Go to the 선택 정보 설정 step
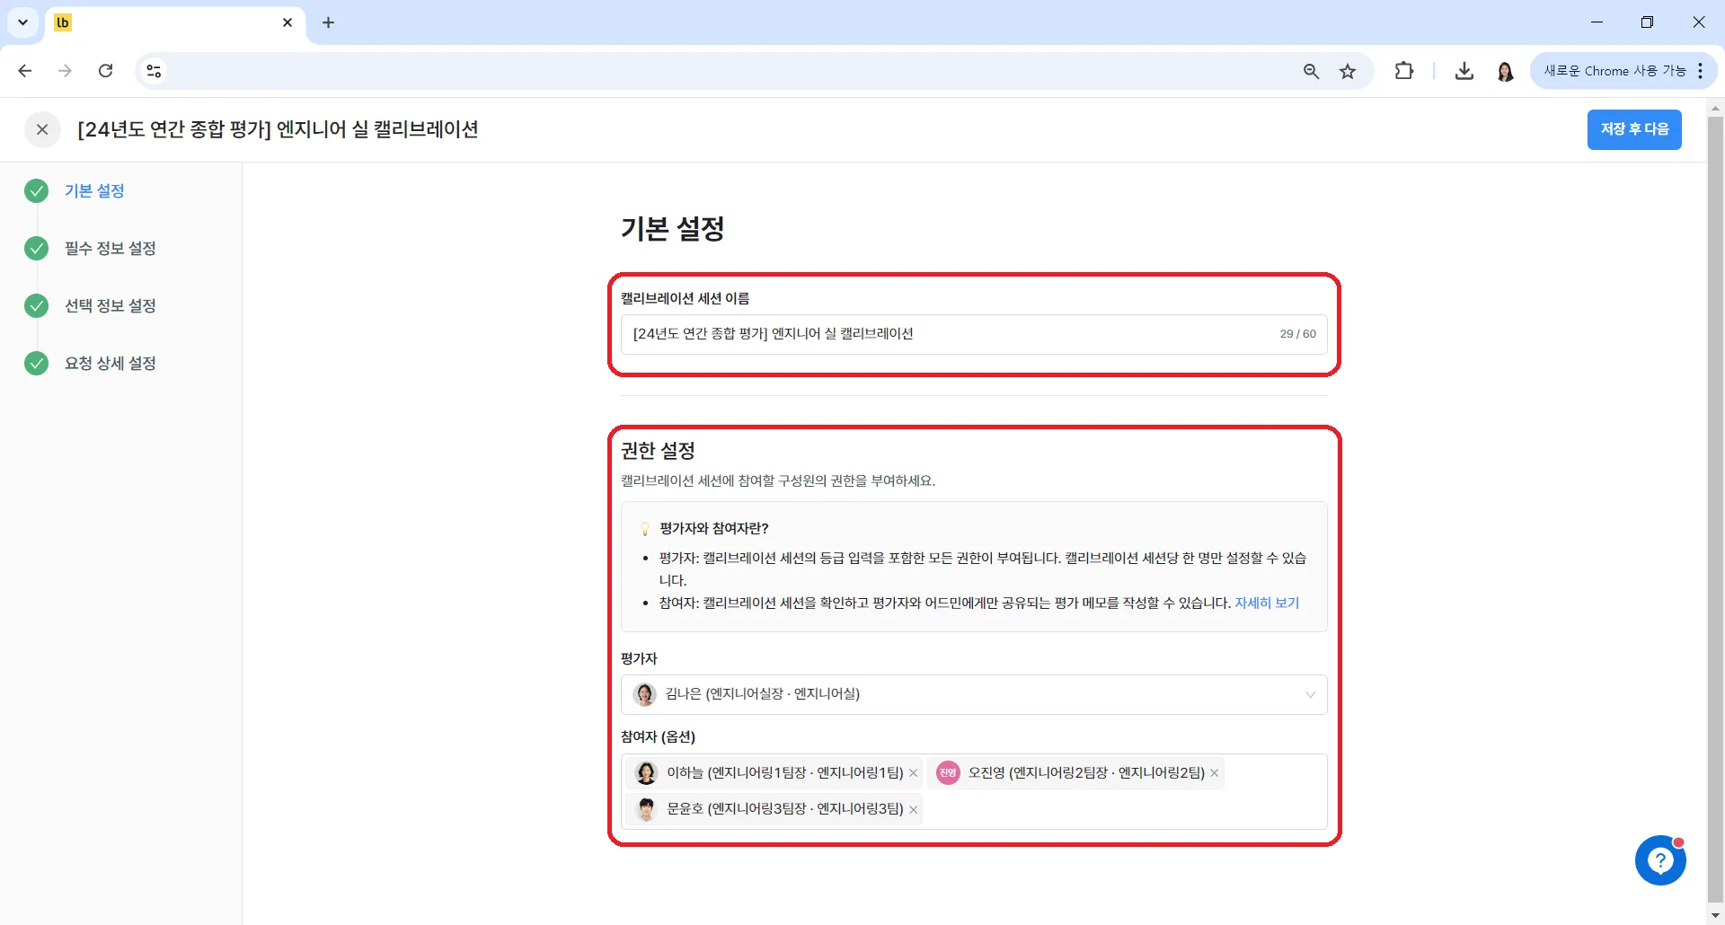The width and height of the screenshot is (1725, 925). click(111, 305)
